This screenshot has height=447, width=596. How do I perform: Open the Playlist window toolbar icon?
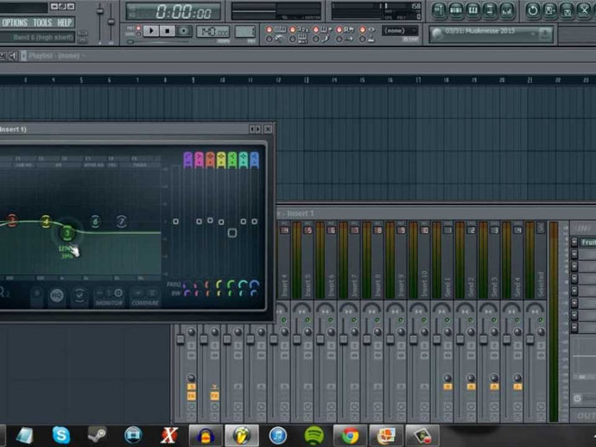(439, 10)
